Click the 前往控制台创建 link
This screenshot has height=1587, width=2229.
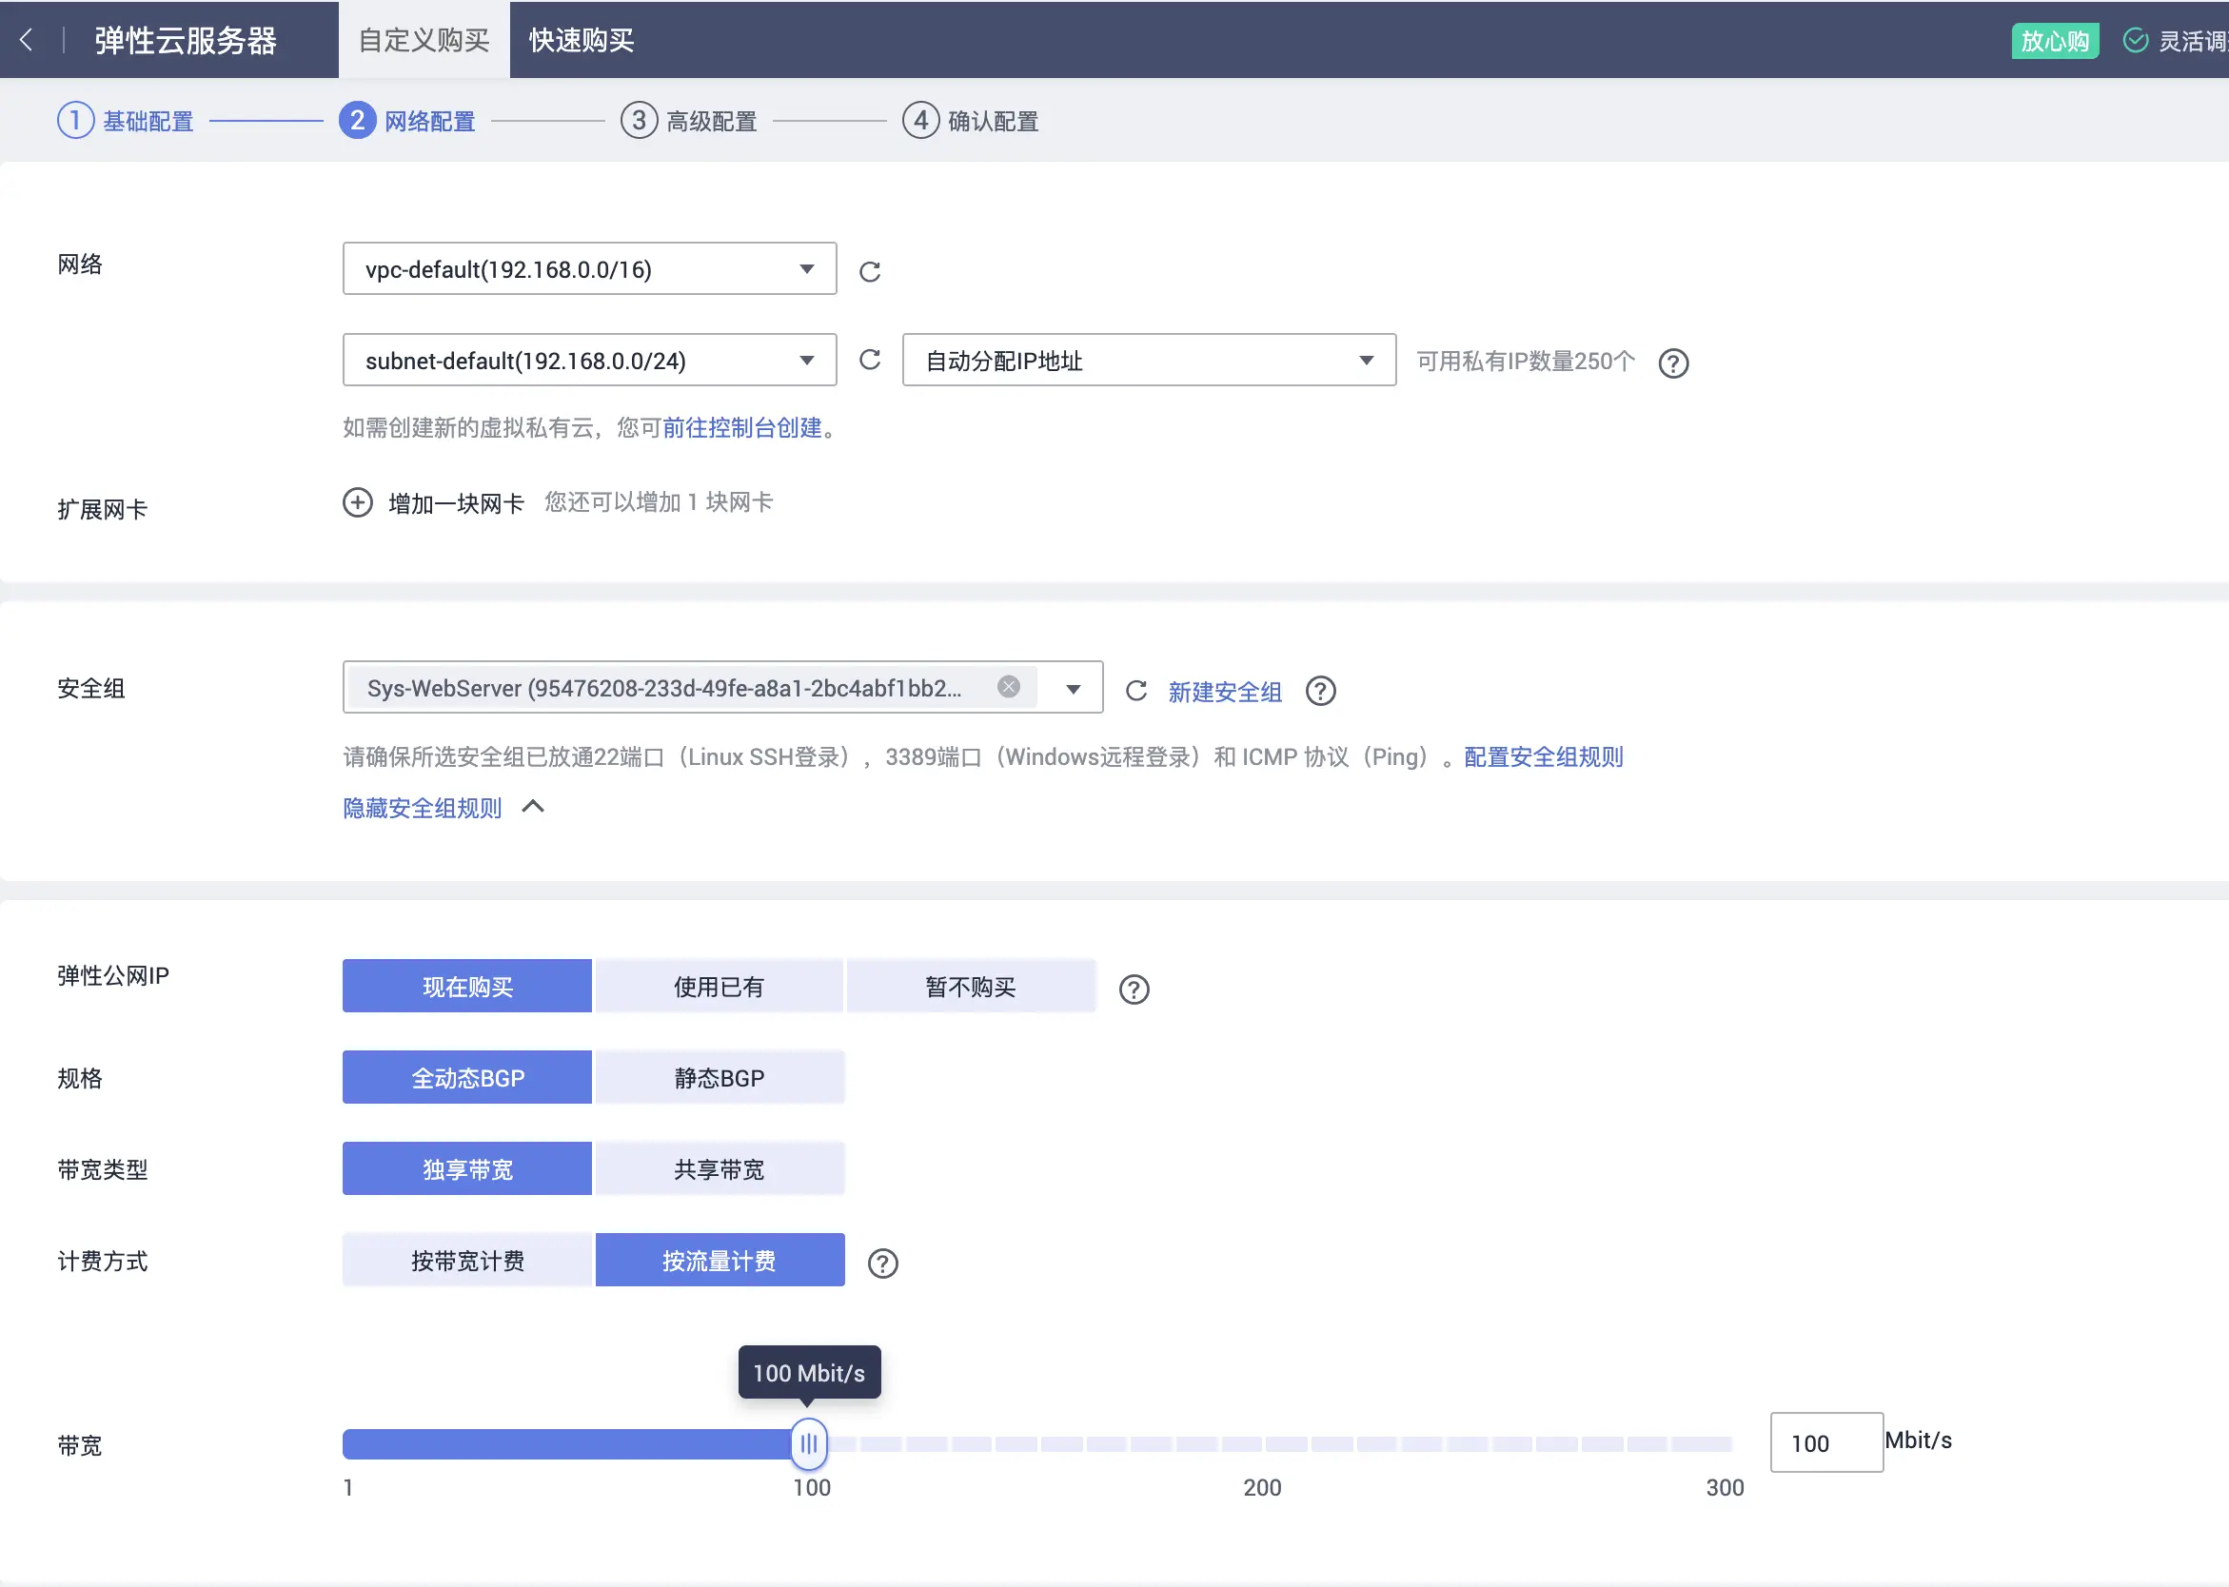[742, 428]
